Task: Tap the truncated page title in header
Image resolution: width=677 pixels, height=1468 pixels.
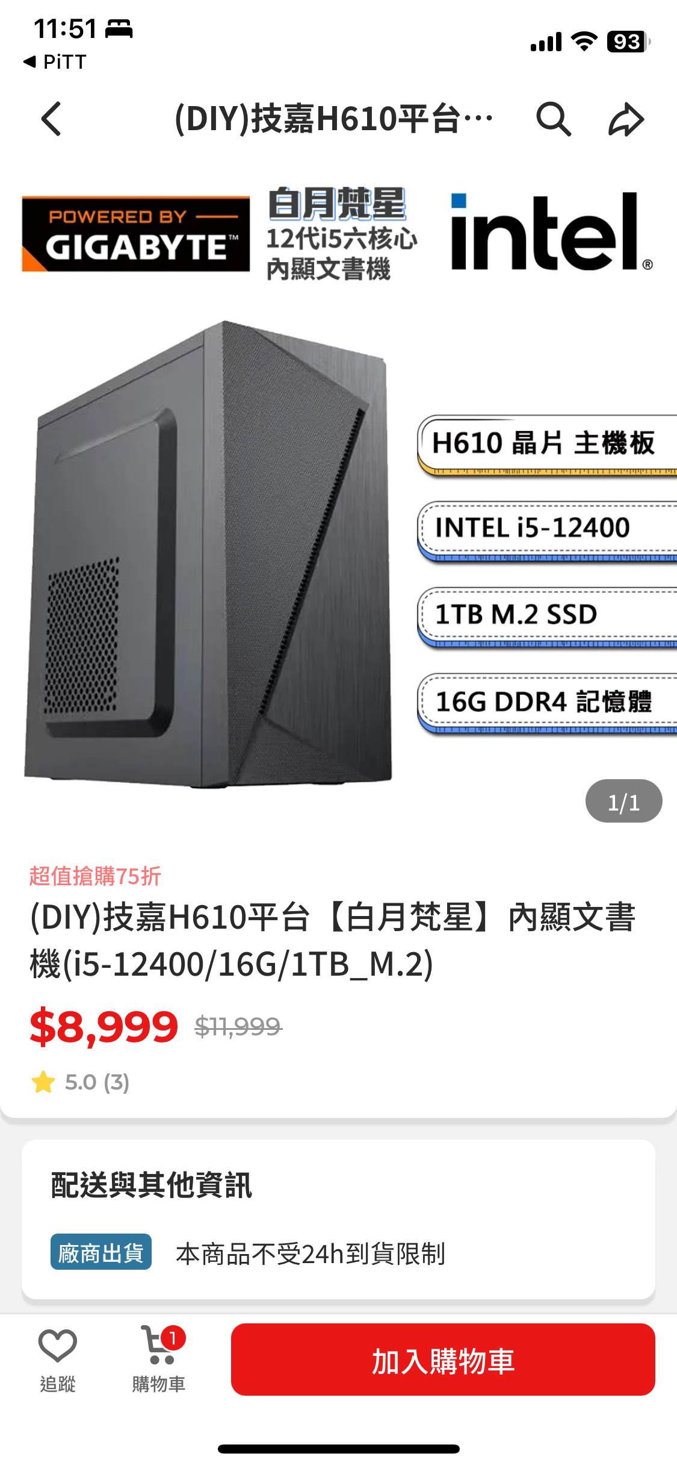Action: [x=334, y=119]
